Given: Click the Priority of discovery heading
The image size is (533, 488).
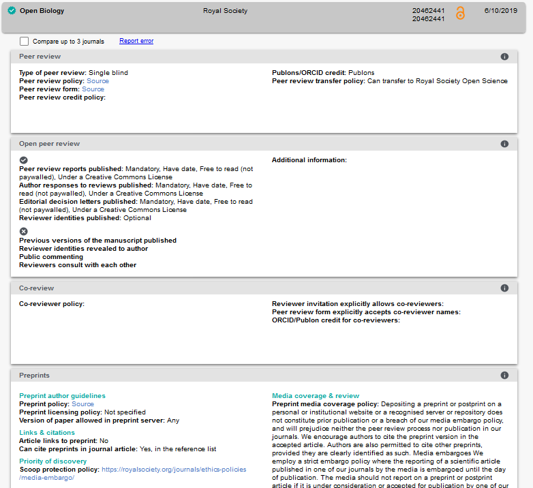Looking at the screenshot, I should pos(53,461).
